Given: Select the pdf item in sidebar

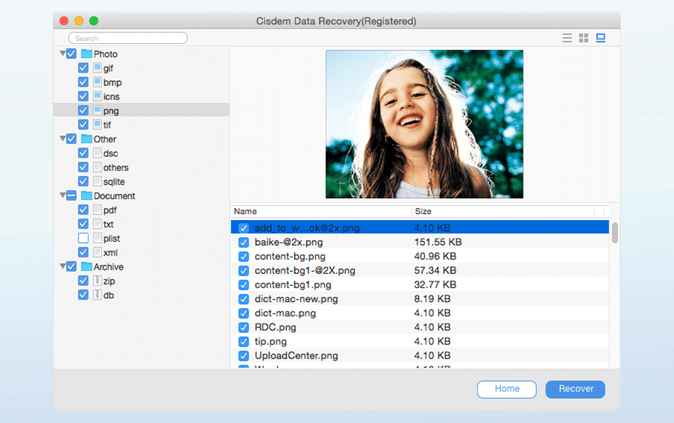Looking at the screenshot, I should pos(110,210).
